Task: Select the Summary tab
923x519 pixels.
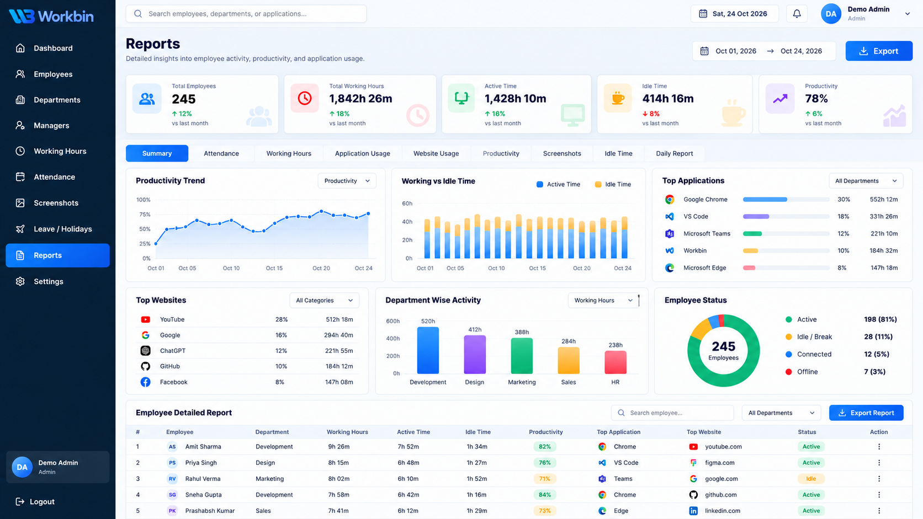Action: [157, 153]
